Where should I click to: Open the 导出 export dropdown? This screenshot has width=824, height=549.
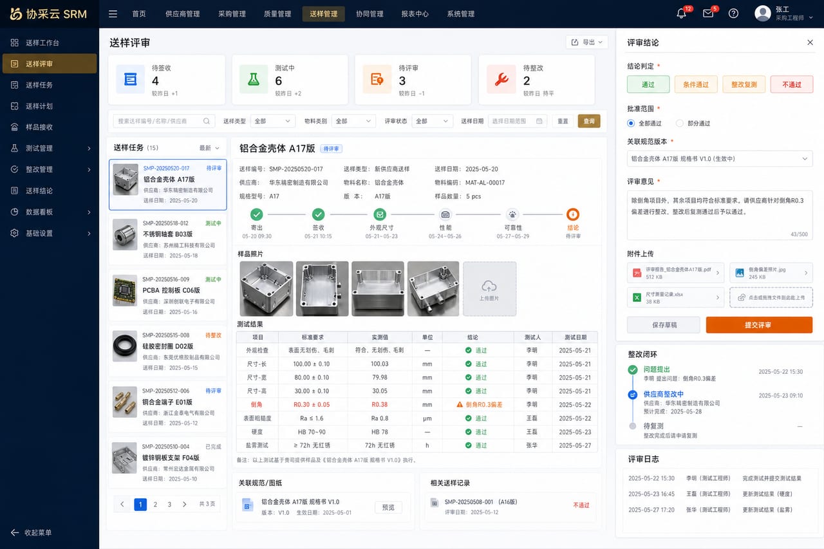586,42
